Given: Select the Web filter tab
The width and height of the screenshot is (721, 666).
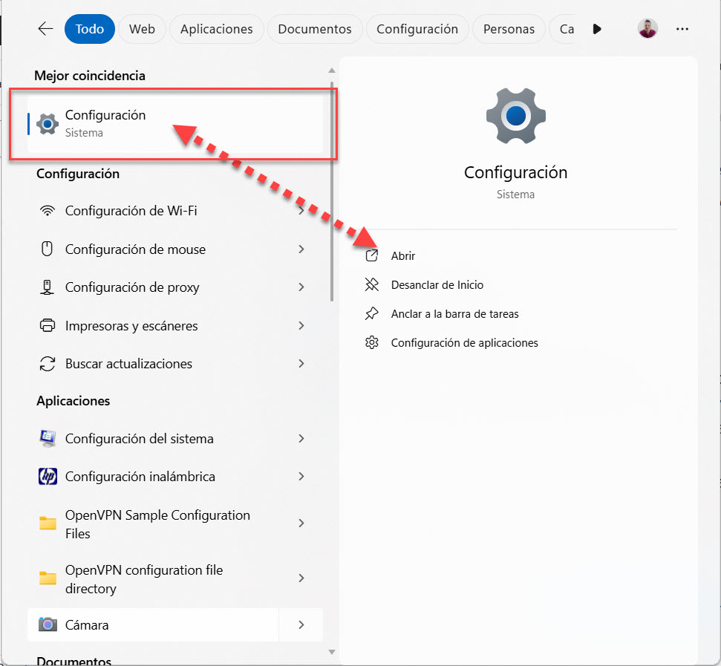Looking at the screenshot, I should [x=142, y=29].
